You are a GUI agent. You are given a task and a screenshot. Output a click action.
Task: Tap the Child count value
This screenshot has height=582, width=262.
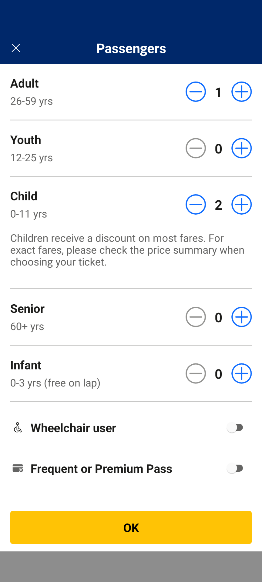pos(218,205)
